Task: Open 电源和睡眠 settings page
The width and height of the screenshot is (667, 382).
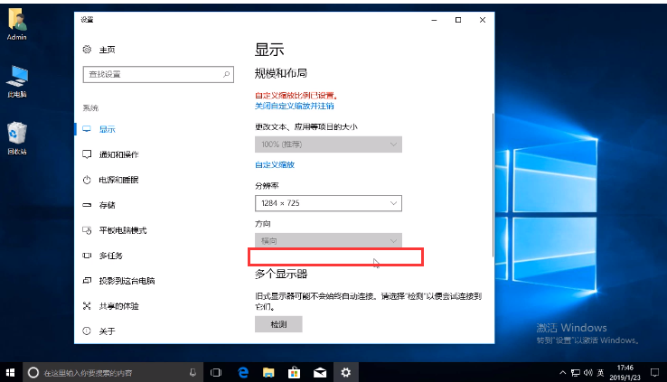Action: pyautogui.click(x=118, y=180)
